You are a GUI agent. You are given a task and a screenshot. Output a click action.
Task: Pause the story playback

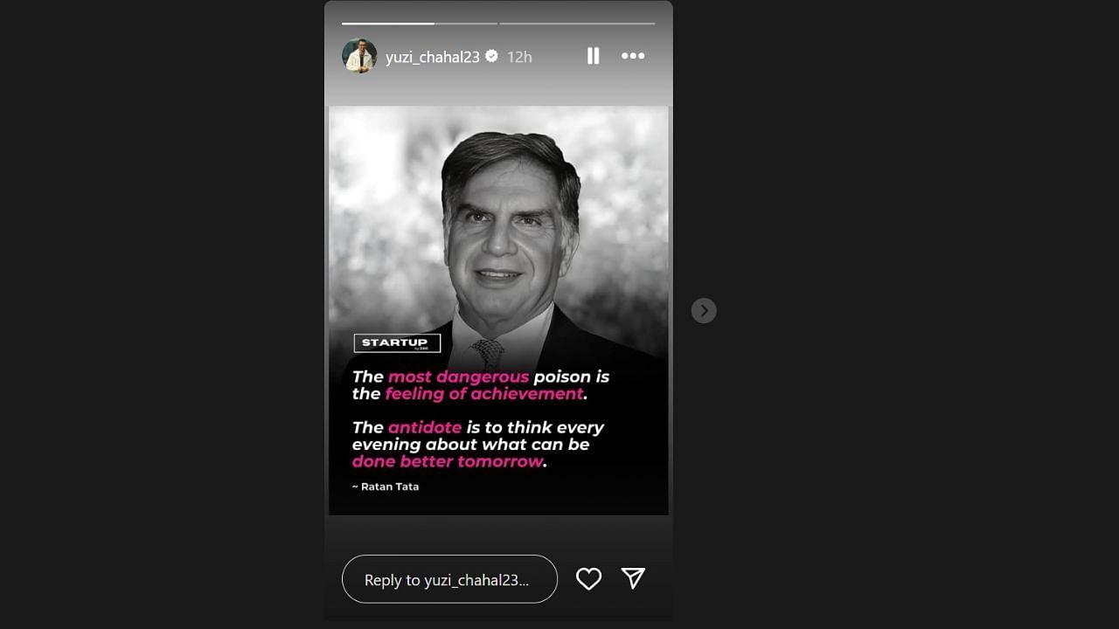tap(594, 56)
